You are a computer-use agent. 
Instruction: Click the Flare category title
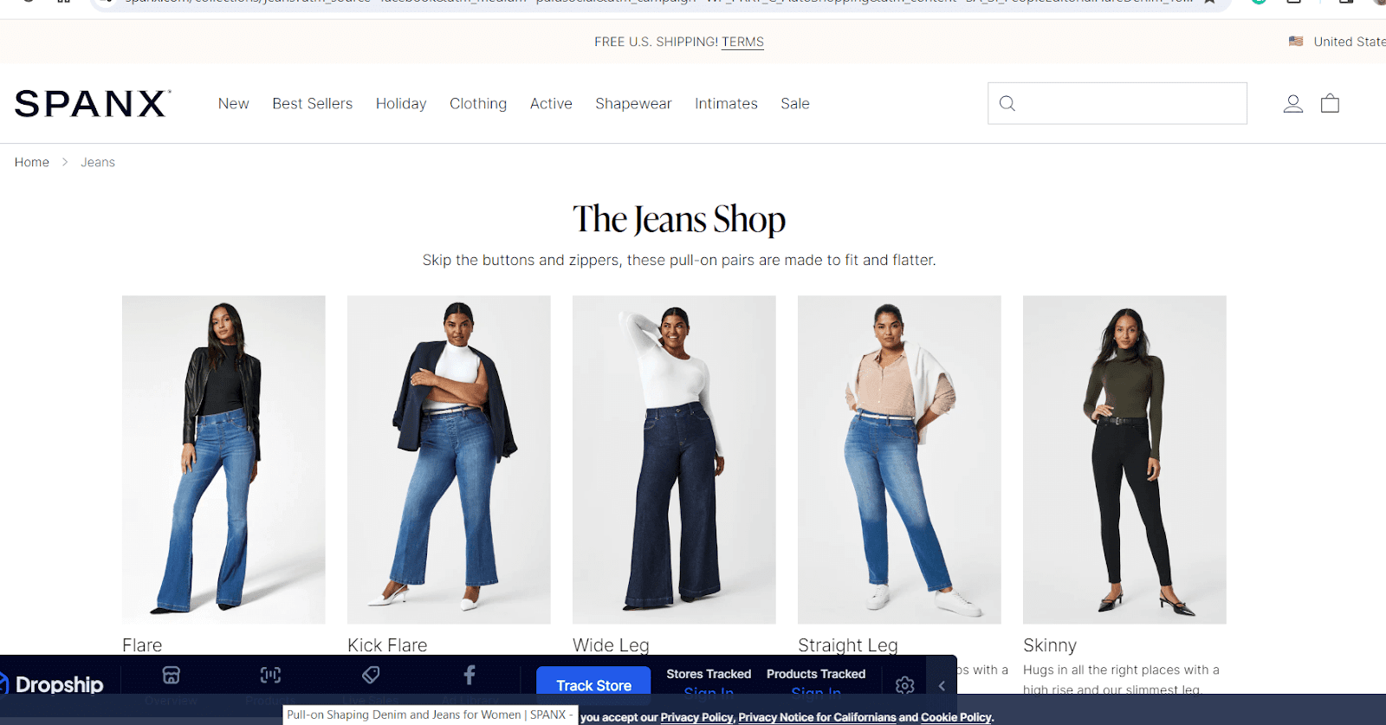click(142, 645)
